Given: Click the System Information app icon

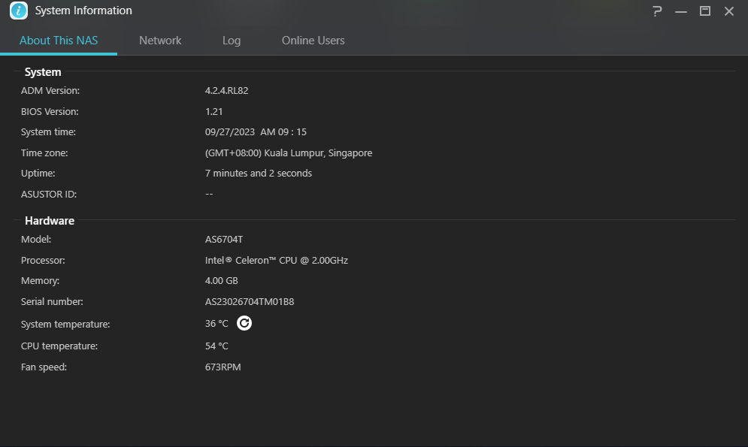Looking at the screenshot, I should [x=19, y=11].
